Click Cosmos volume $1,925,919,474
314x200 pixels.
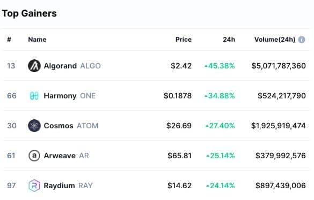(x=279, y=126)
